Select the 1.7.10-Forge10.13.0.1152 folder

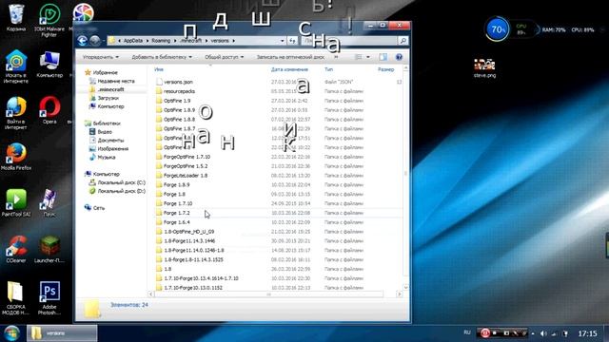[x=188, y=288]
